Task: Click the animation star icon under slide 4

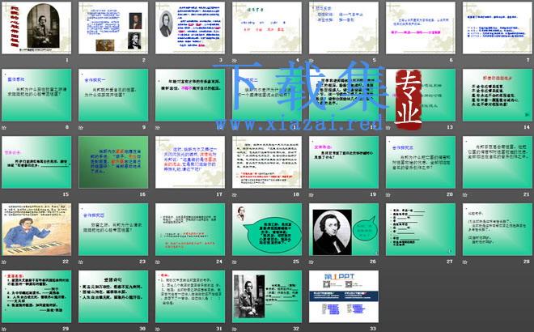Action: (235, 60)
